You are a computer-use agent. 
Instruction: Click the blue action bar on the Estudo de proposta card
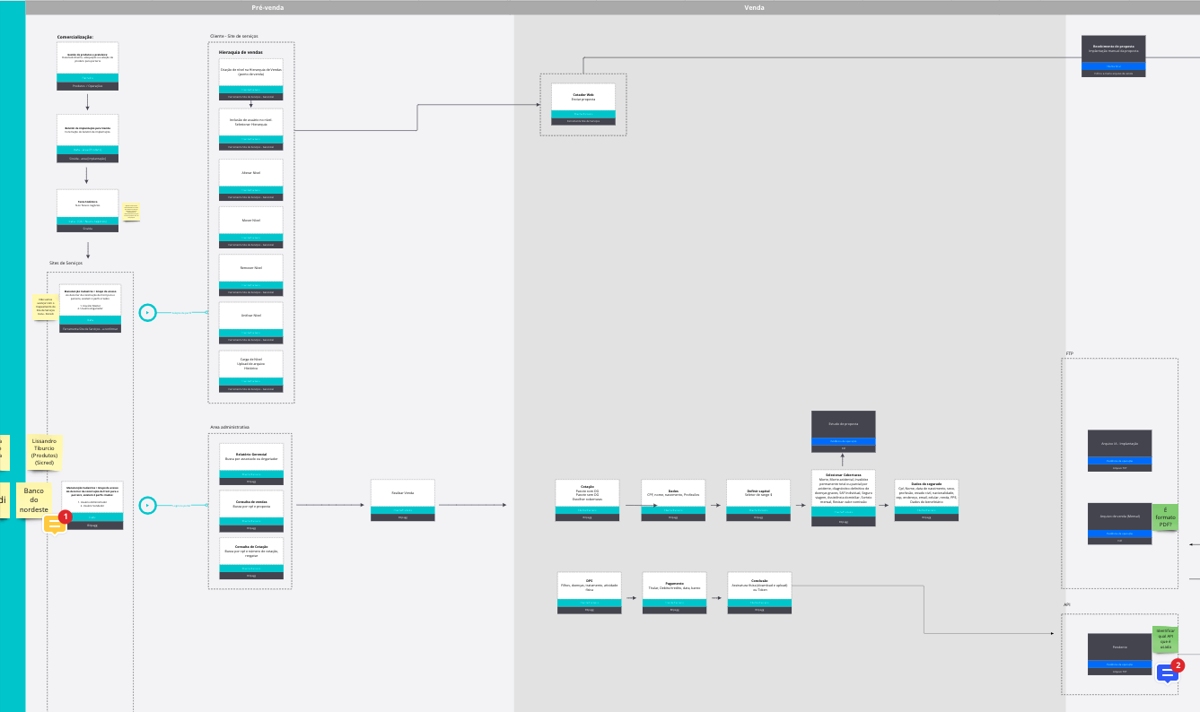point(843,439)
